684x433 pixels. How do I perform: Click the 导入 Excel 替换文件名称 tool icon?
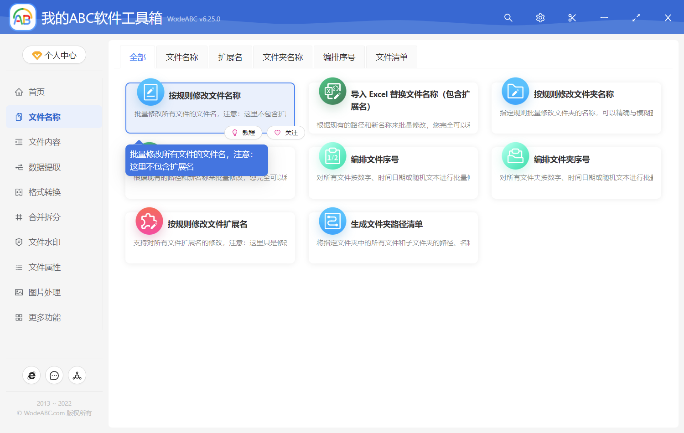[332, 92]
